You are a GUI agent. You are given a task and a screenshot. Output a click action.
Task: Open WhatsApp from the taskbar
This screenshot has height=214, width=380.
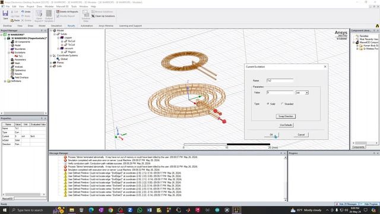click(x=140, y=210)
